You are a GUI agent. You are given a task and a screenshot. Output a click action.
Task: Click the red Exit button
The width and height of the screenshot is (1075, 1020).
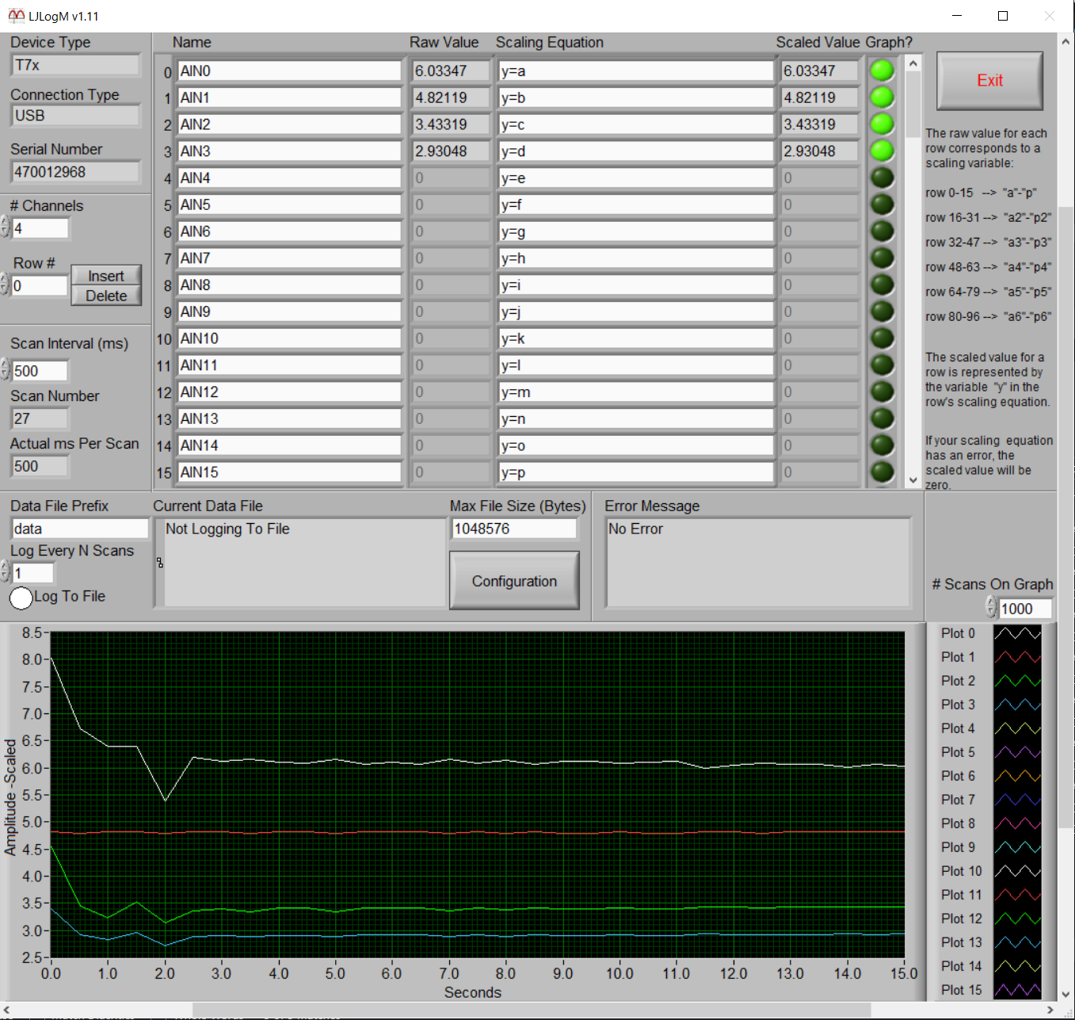(x=989, y=81)
